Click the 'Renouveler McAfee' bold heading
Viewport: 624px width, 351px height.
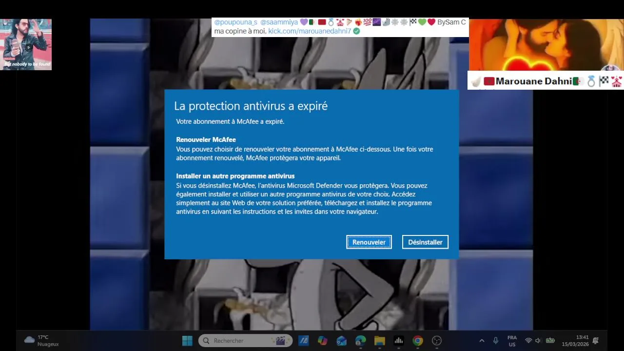coord(206,139)
